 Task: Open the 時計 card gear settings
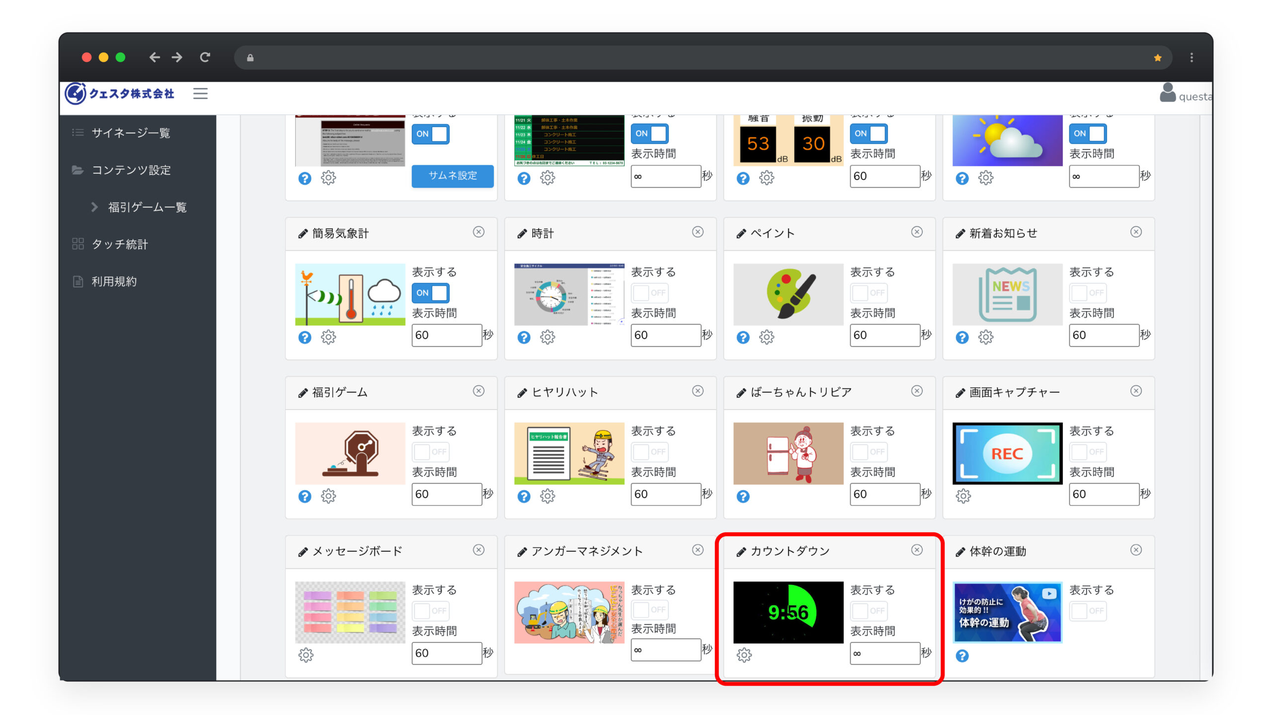point(548,338)
